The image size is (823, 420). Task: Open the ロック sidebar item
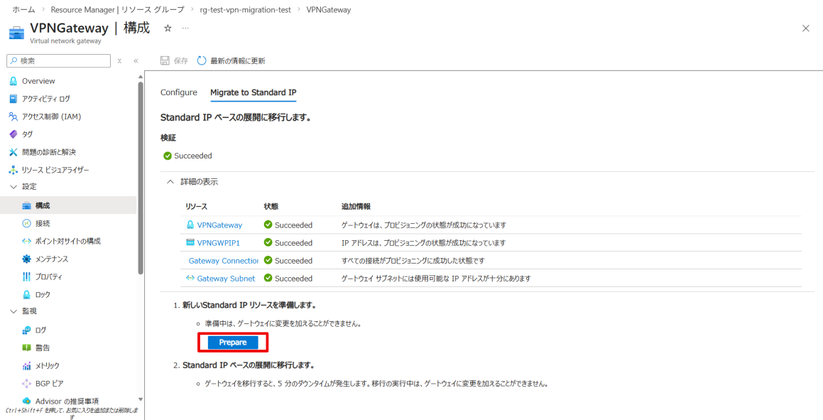click(x=43, y=294)
